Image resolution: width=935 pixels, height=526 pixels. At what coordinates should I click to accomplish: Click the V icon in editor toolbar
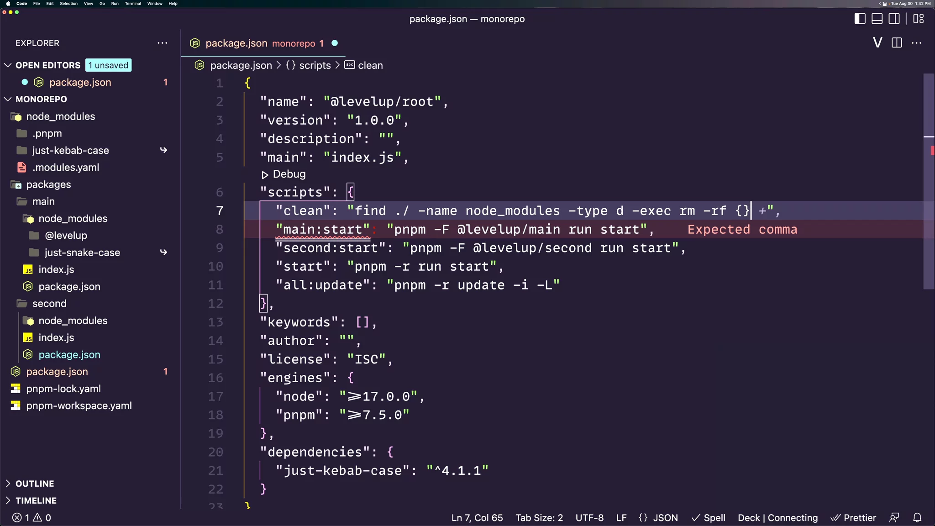coord(877,43)
